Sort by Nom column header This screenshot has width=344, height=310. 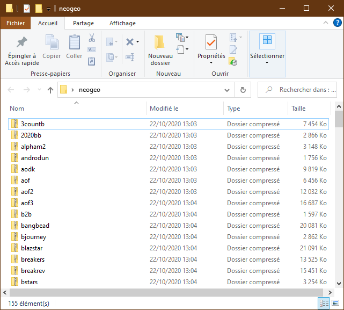77,109
